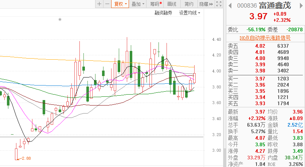Open the 叠加 overlay dropdown
This screenshot has height=167, width=305.
tap(138, 4)
